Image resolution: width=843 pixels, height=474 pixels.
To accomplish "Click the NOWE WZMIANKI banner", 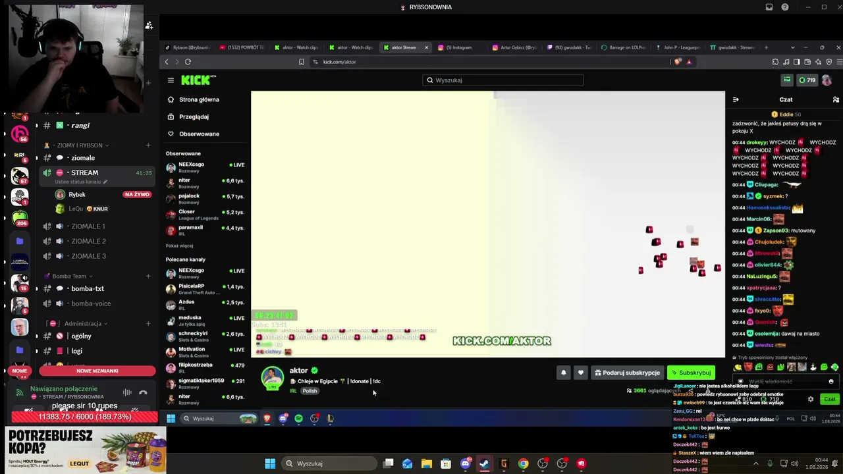I will click(x=97, y=371).
